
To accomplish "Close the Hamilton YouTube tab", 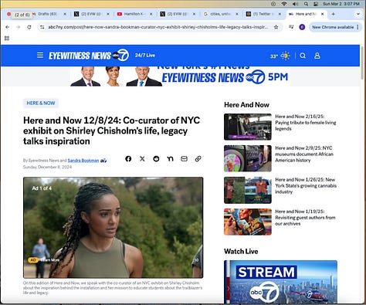I will 151,14.
